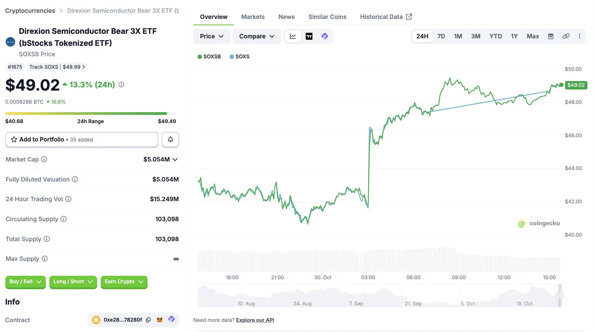Copy the chart link icon
596x332 pixels.
click(x=566, y=36)
